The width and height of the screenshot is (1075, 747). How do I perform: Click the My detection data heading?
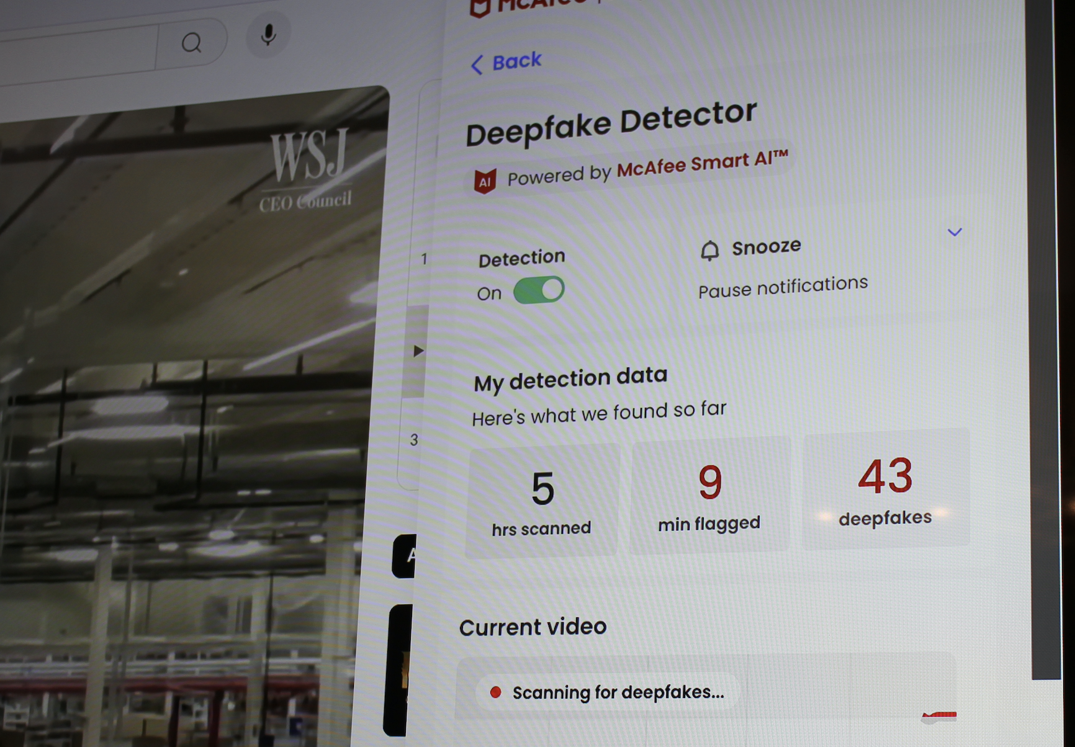click(x=570, y=380)
